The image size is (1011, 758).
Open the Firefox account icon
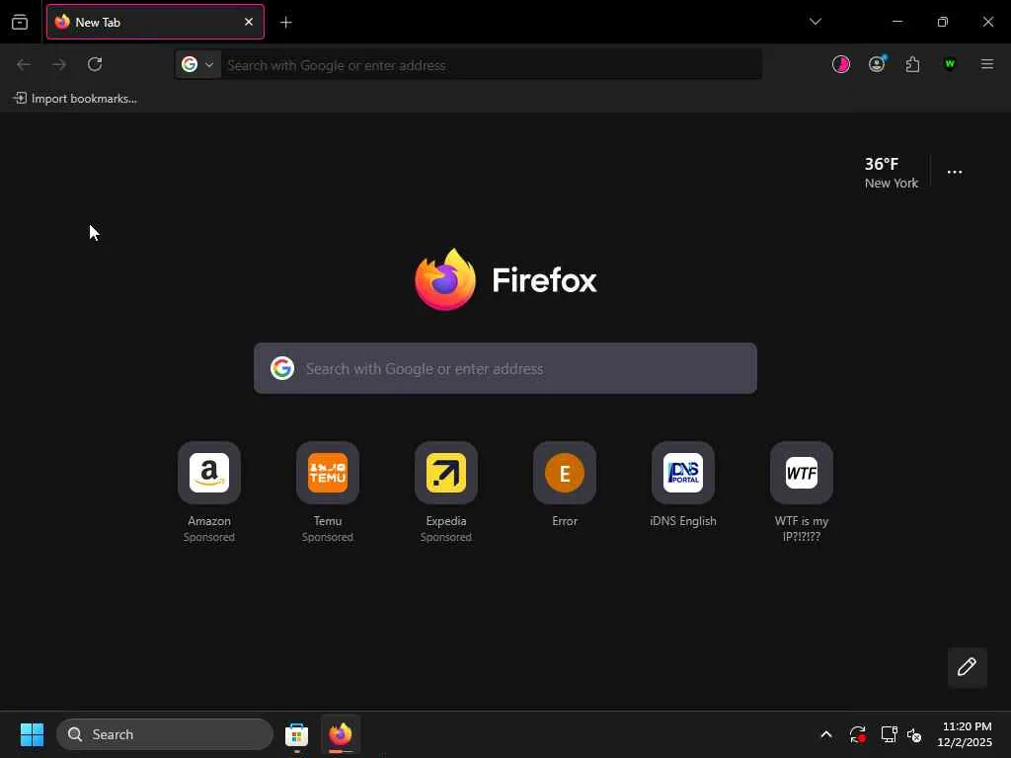click(877, 64)
